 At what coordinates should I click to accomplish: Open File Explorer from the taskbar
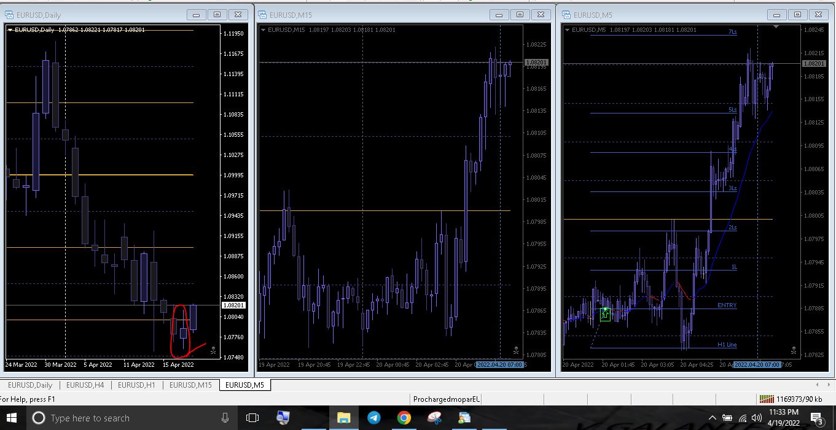point(343,418)
